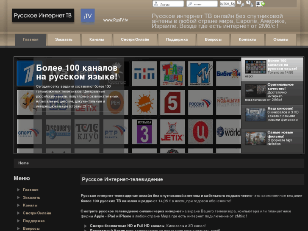Click the Discovery World channel logo
The image size is (308, 231).
click(x=228, y=131)
